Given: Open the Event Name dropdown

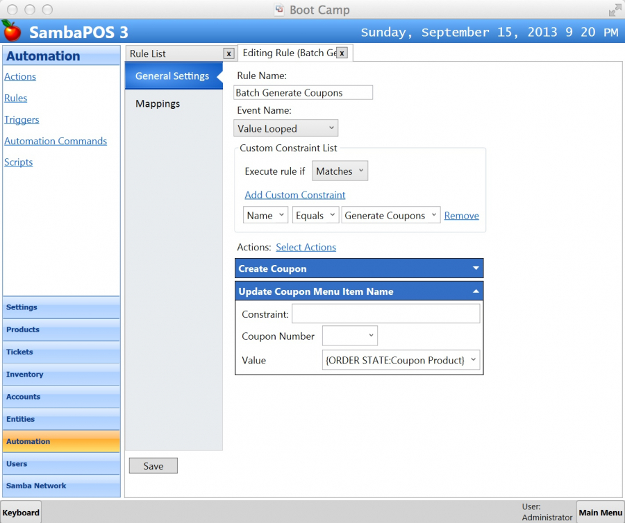Looking at the screenshot, I should tap(285, 128).
